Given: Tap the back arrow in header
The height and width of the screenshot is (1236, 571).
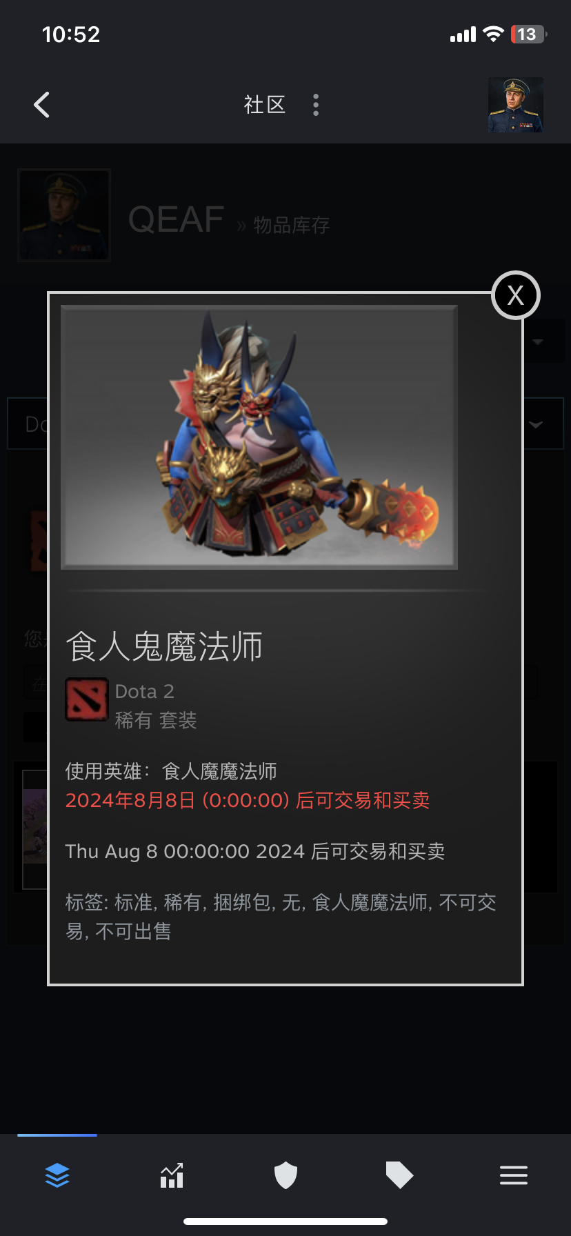Looking at the screenshot, I should 42,105.
